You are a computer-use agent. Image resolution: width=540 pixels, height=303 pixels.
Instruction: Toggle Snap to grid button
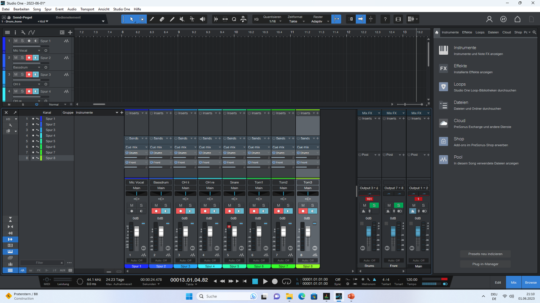(x=336, y=19)
